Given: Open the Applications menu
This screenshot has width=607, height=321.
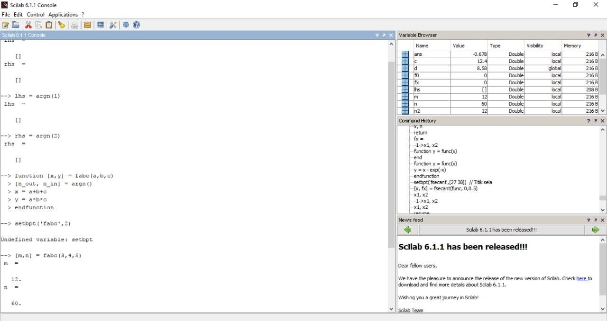Looking at the screenshot, I should tap(63, 15).
